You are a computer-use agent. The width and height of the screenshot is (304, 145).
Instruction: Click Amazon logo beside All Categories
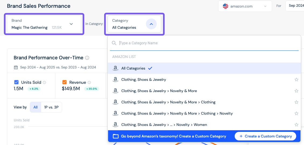pos(115,68)
